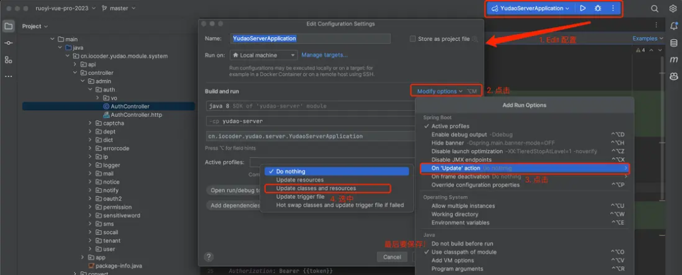
Task: Select Update classes and resources option
Action: click(316, 188)
